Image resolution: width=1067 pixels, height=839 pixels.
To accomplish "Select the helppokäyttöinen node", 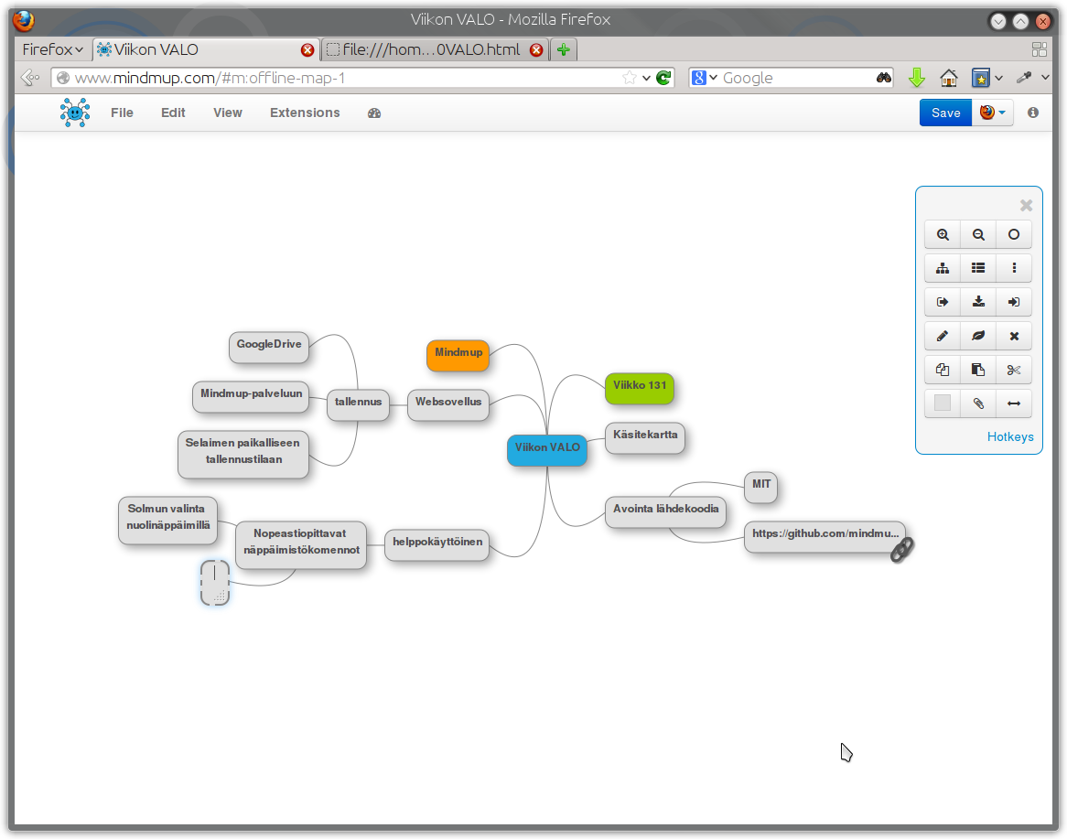I will point(436,545).
